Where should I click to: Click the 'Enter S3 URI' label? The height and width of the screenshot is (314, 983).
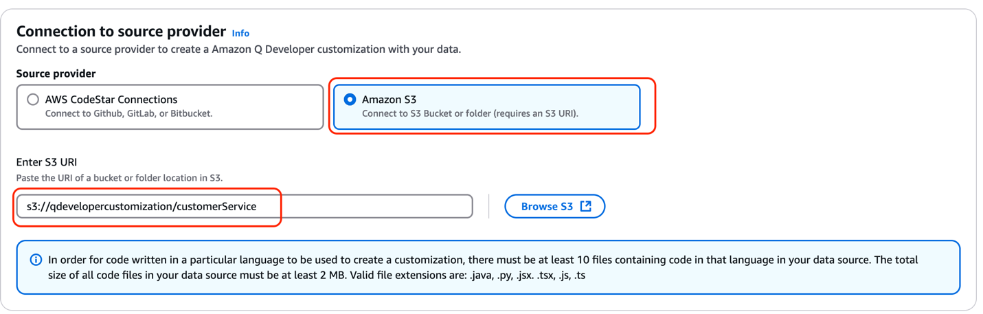click(x=47, y=162)
